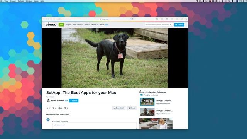247x139 pixels.
Task: Open the Window menu in menu bar
Action: (x=29, y=1)
